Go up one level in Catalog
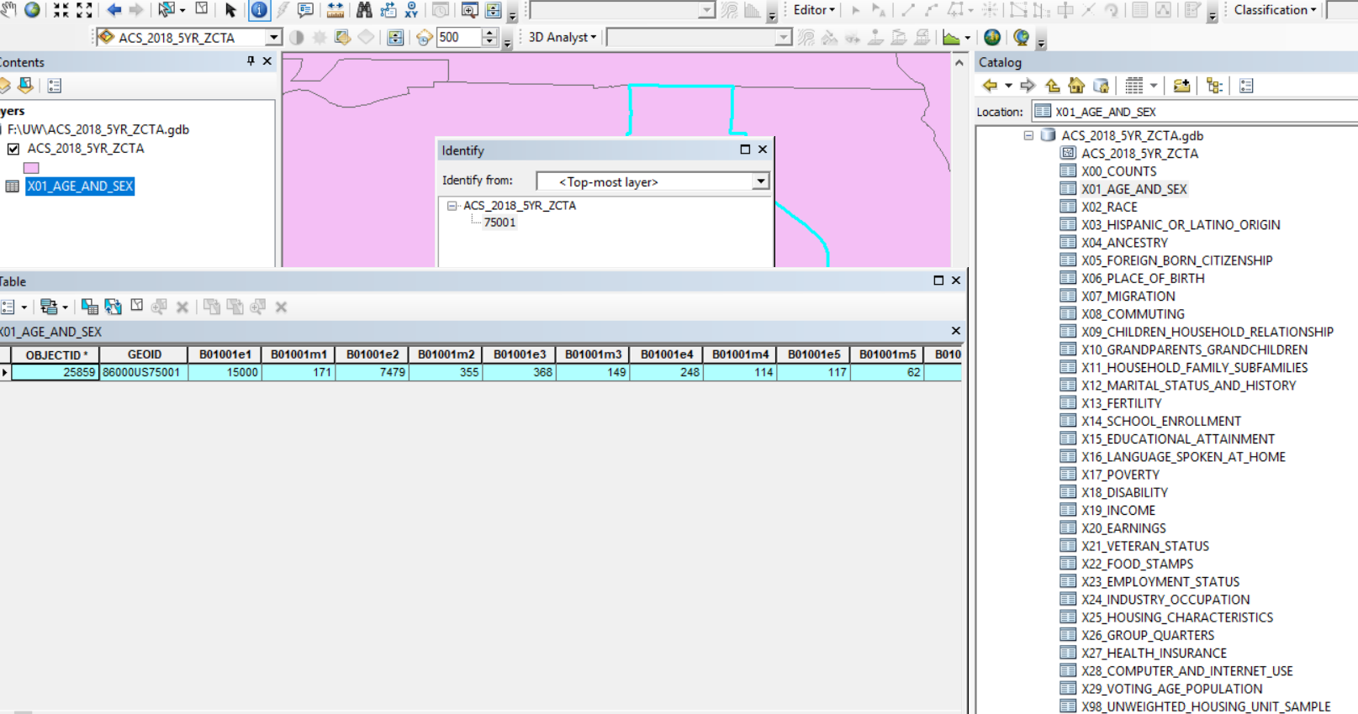Image resolution: width=1358 pixels, height=714 pixels. (x=1052, y=85)
